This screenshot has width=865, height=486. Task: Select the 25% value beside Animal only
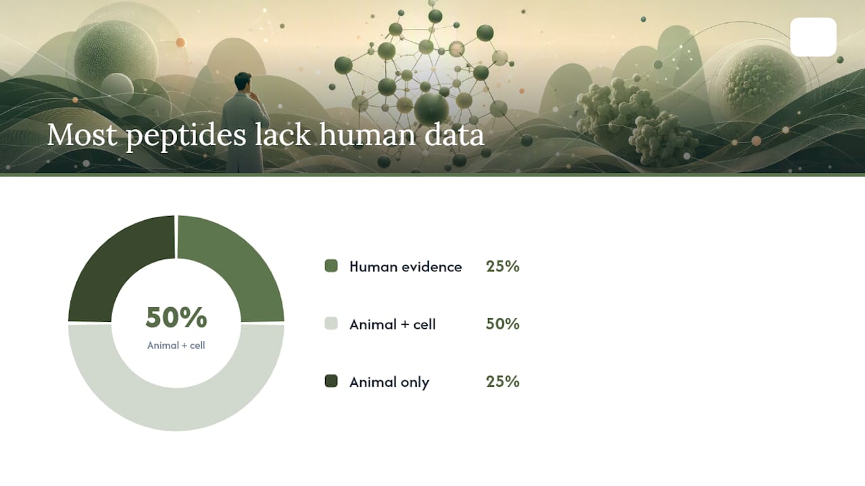(503, 381)
